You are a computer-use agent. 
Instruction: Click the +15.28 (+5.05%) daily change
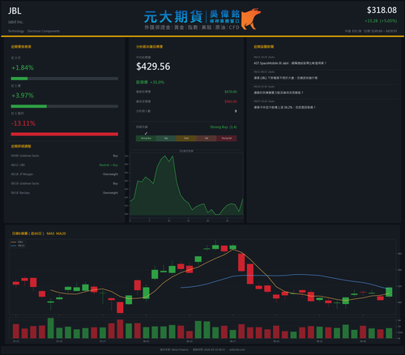381,21
